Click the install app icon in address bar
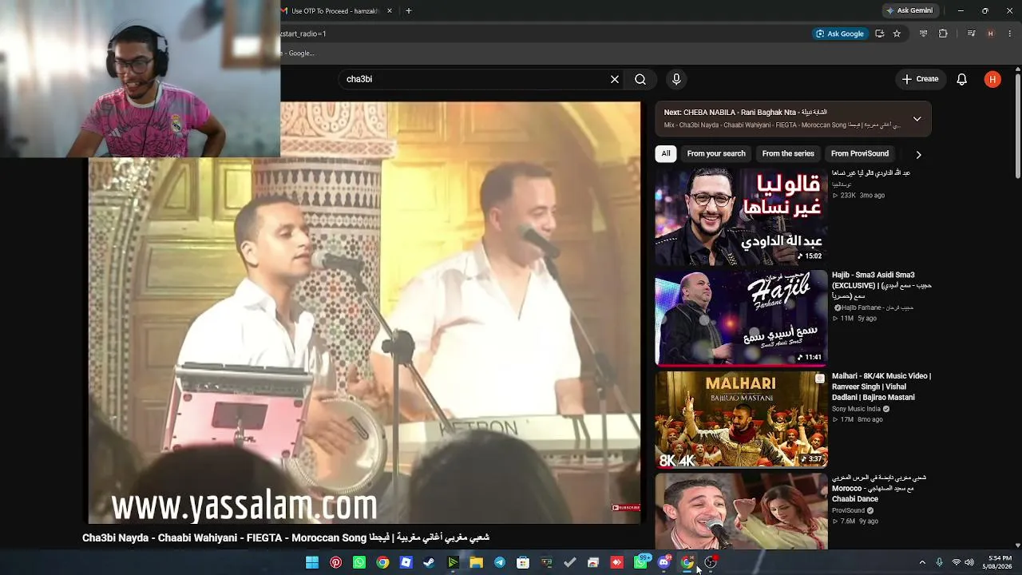This screenshot has height=575, width=1022. 880,34
